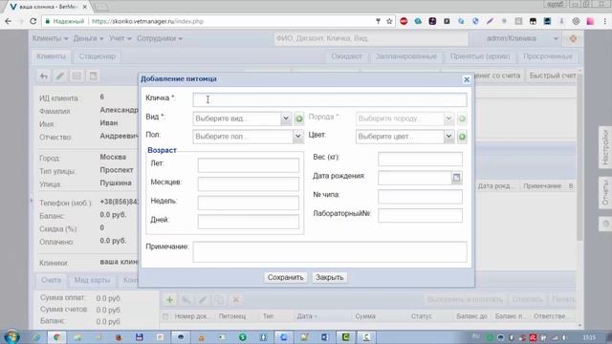This screenshot has width=612, height=344.
Task: Click the Сумма column header
Action: pyautogui.click(x=365, y=316)
